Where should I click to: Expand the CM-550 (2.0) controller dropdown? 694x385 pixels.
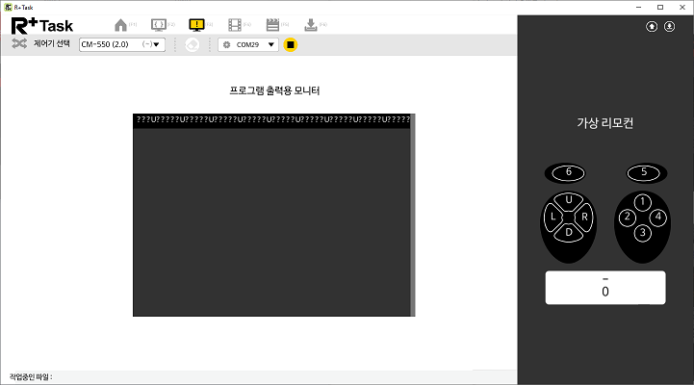pyautogui.click(x=122, y=44)
